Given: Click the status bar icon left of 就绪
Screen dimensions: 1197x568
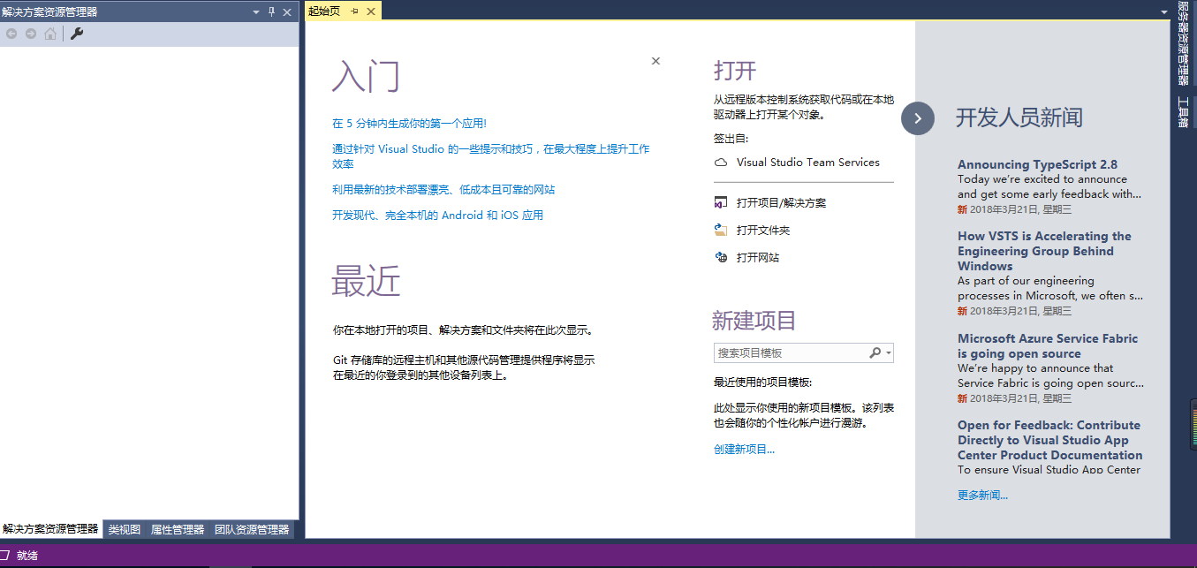Looking at the screenshot, I should [x=4, y=556].
